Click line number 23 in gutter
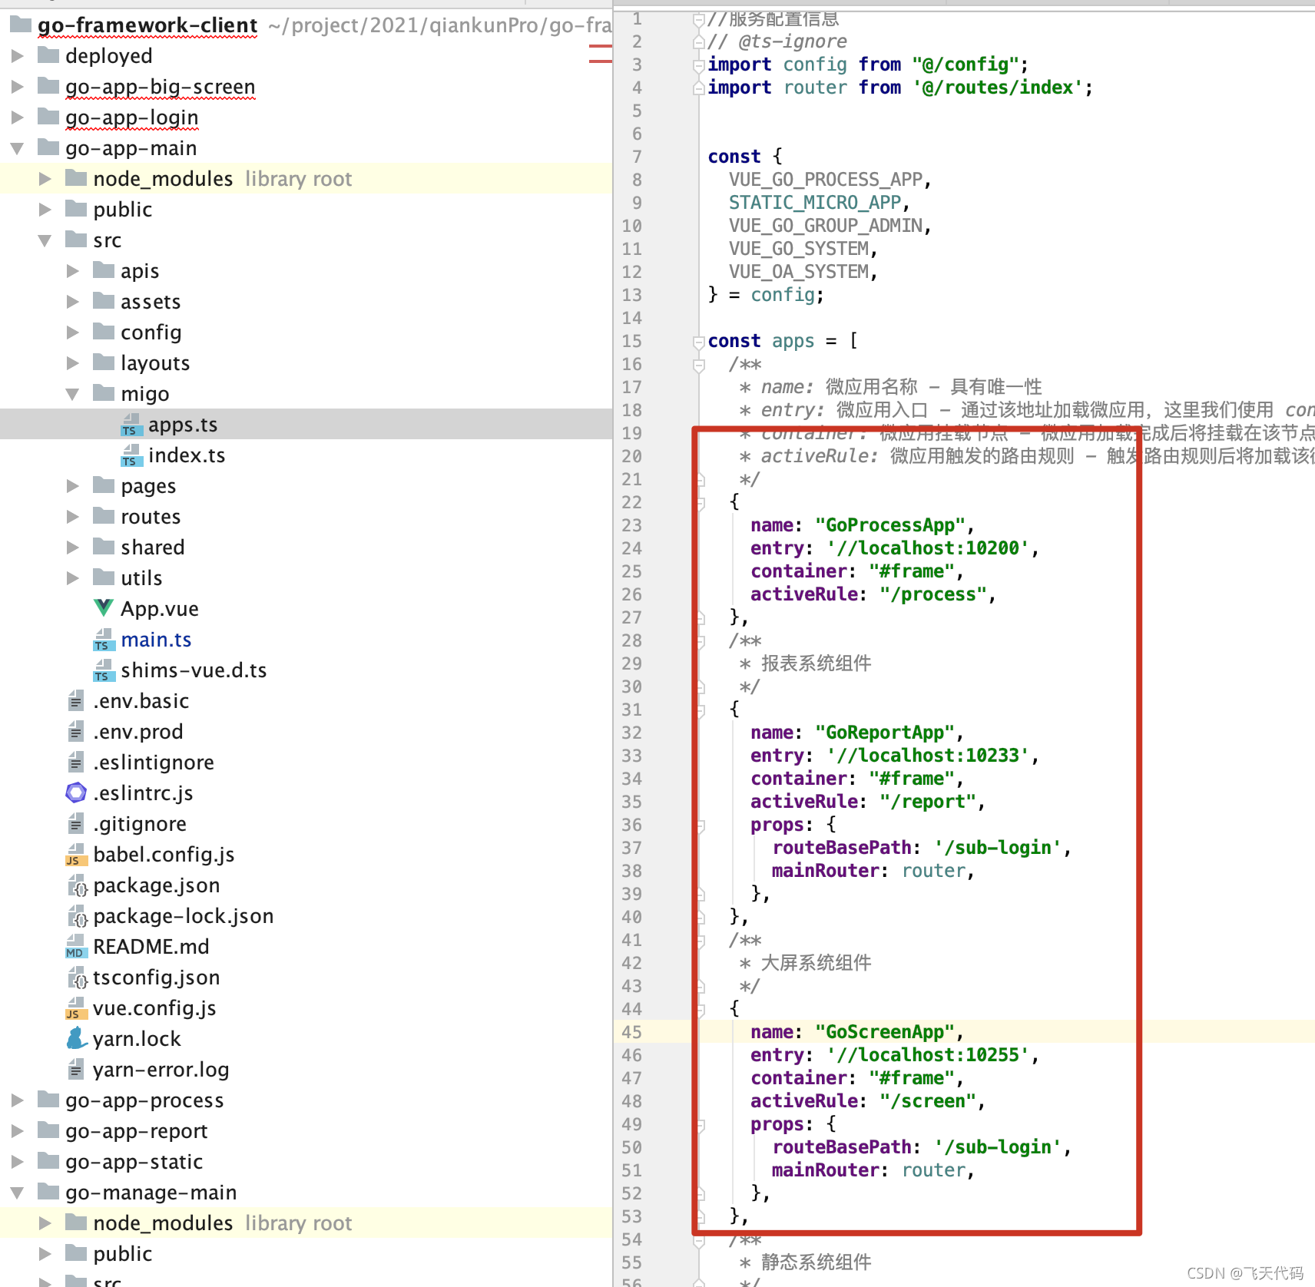The image size is (1315, 1287). coord(631,525)
